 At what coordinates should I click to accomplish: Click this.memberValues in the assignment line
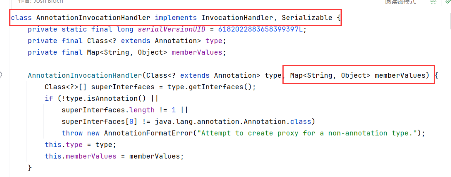click(80, 156)
